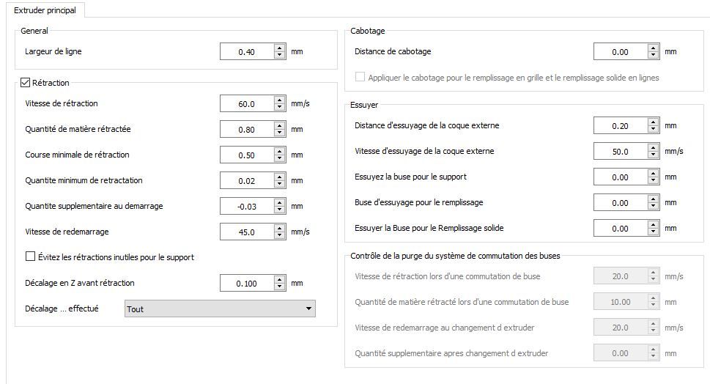Increase Quantité de matière rétractée value
The height and width of the screenshot is (384, 710).
[280, 125]
